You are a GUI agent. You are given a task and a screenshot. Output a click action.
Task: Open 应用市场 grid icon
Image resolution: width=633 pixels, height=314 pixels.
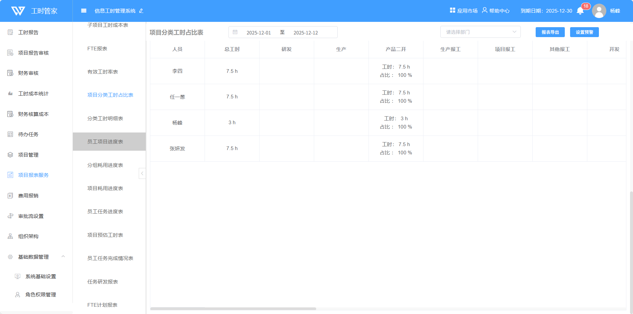(x=453, y=10)
